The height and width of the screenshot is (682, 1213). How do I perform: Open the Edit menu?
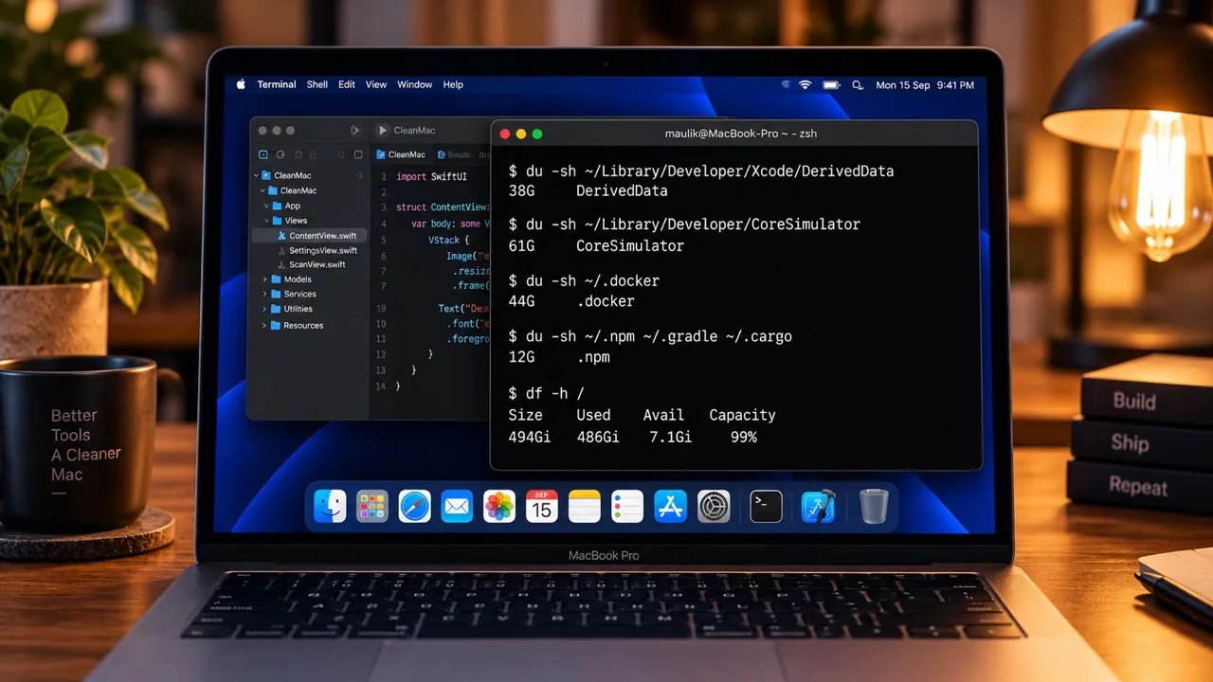point(347,84)
